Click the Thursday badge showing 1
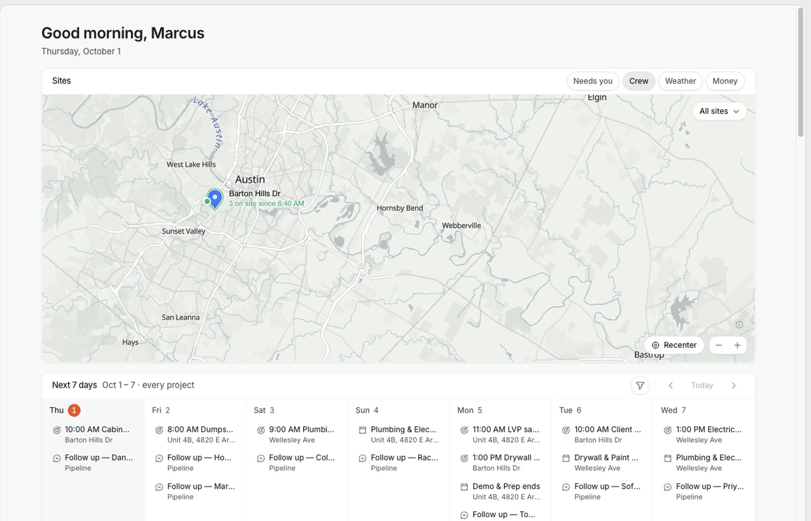 coord(74,411)
